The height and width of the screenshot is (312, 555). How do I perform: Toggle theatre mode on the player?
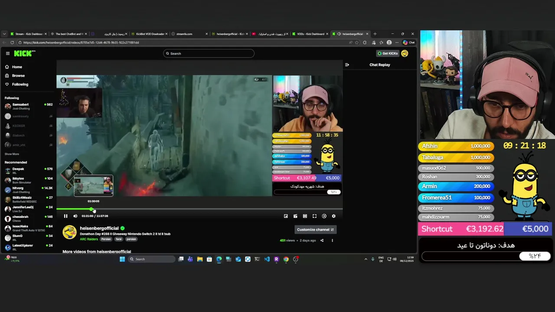tap(305, 216)
